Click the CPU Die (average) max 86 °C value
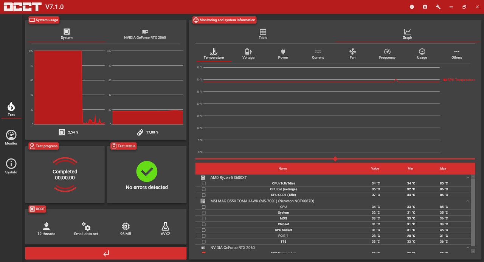Image resolution: width=484 pixels, height=262 pixels. point(444,189)
